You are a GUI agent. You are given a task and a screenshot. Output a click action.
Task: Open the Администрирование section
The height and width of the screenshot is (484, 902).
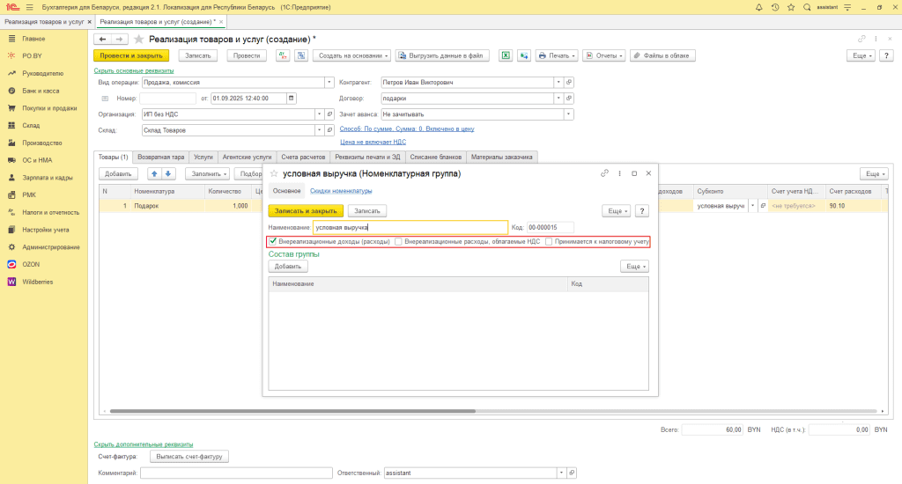(x=50, y=247)
